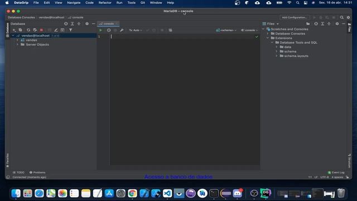Collapse the Extensions folder
This screenshot has height=201, width=357.
point(268,38)
